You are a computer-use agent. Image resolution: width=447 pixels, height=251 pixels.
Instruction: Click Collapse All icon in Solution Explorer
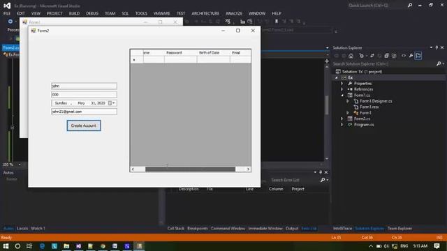tap(386, 56)
